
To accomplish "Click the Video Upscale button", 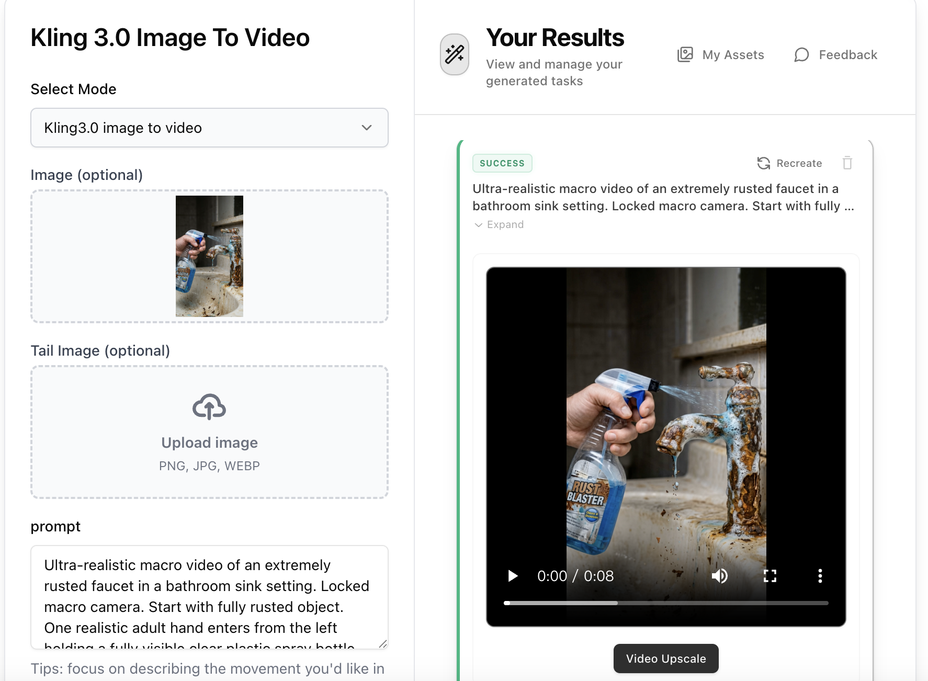I will pyautogui.click(x=666, y=659).
